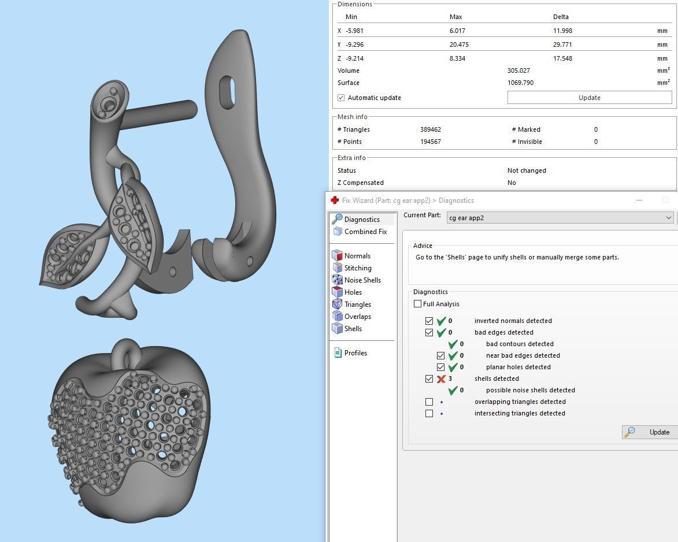Select the Noise Shells icon
This screenshot has width=678, height=542.
tap(338, 280)
